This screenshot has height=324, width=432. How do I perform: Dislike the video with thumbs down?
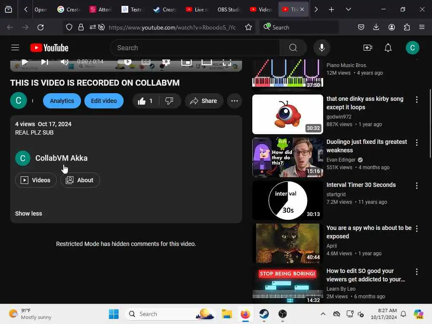coord(170,101)
